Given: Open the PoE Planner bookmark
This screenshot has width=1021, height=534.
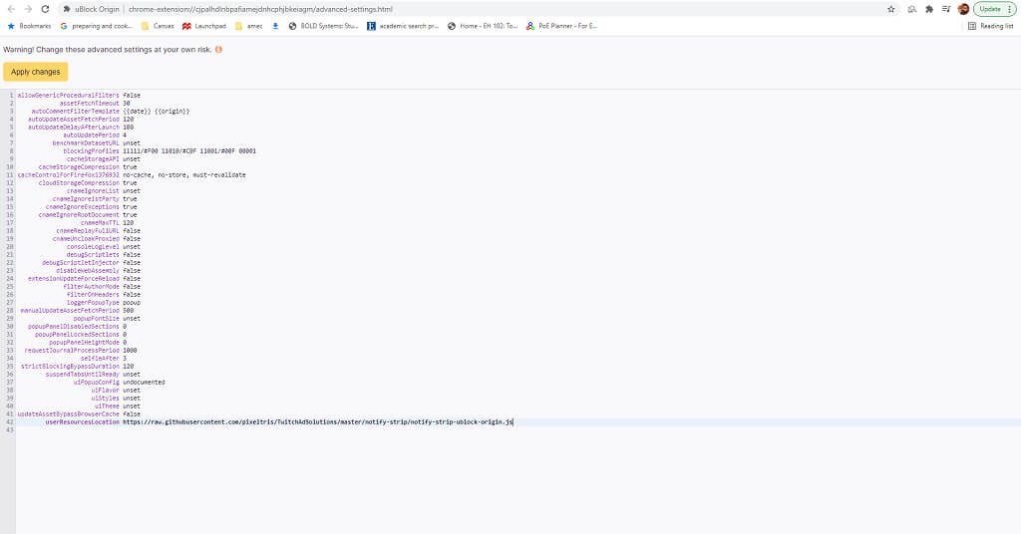Looking at the screenshot, I should pos(561,26).
